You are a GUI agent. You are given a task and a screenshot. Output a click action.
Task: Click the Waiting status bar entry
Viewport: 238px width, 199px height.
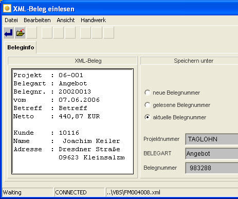(x=27, y=192)
